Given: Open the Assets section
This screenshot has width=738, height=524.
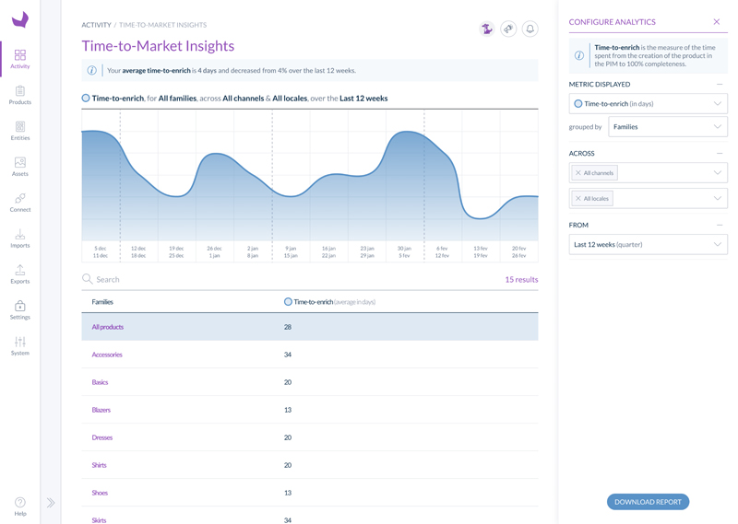Looking at the screenshot, I should (x=19, y=167).
